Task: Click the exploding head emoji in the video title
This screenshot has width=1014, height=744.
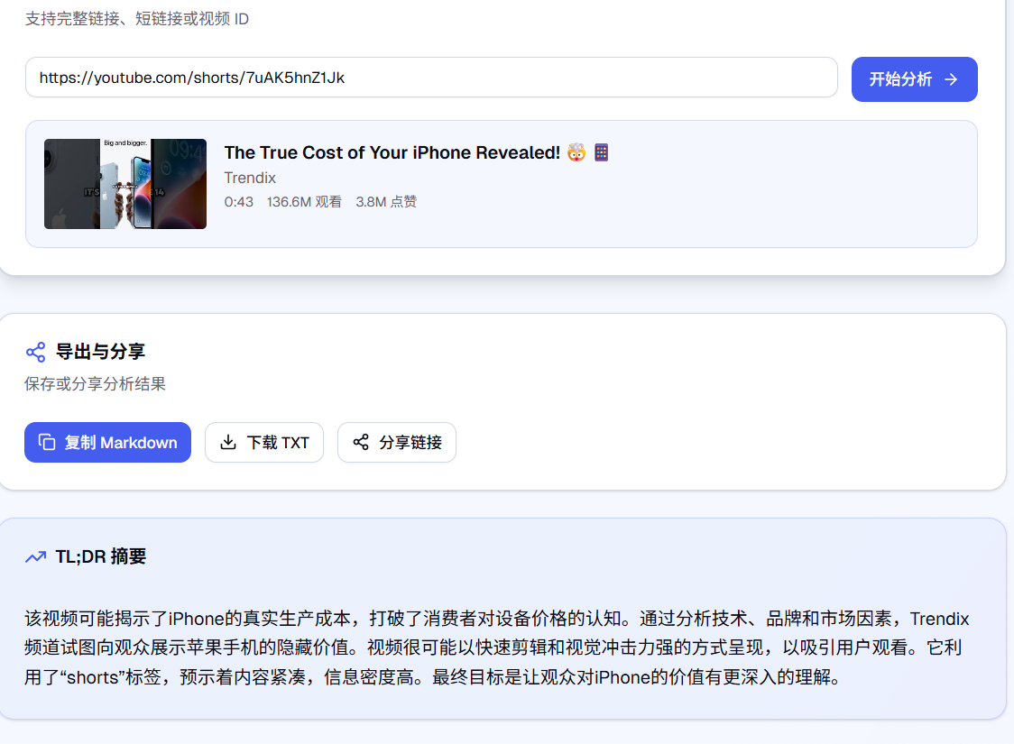Action: (x=575, y=152)
